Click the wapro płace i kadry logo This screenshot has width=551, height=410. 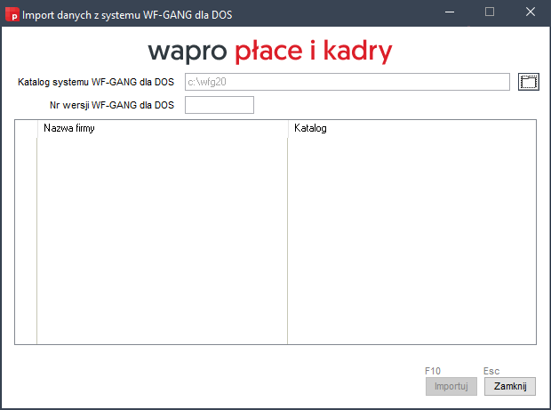(x=270, y=51)
